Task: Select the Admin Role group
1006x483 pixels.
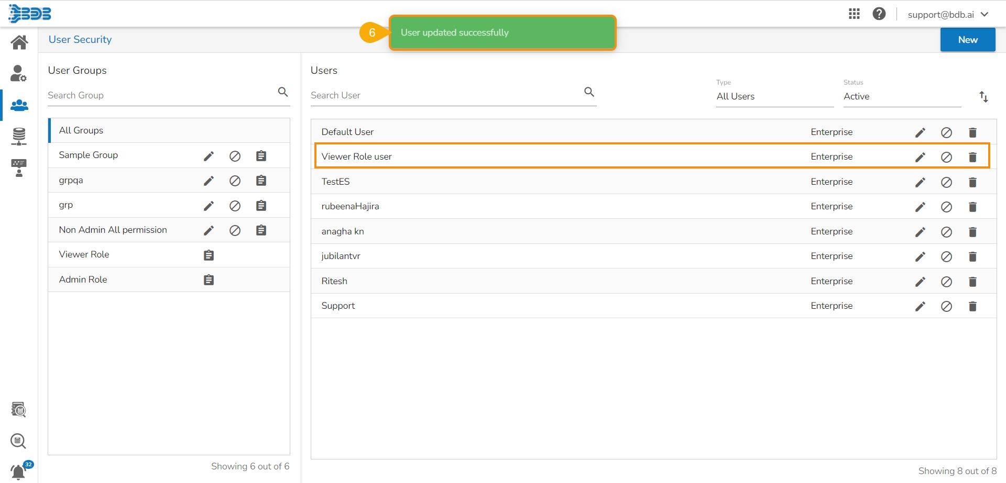Action: (x=83, y=279)
